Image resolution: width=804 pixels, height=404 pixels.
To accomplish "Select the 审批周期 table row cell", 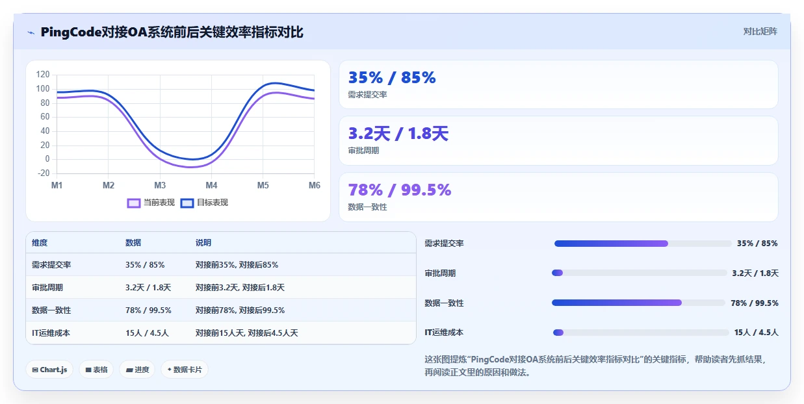I will (x=47, y=287).
